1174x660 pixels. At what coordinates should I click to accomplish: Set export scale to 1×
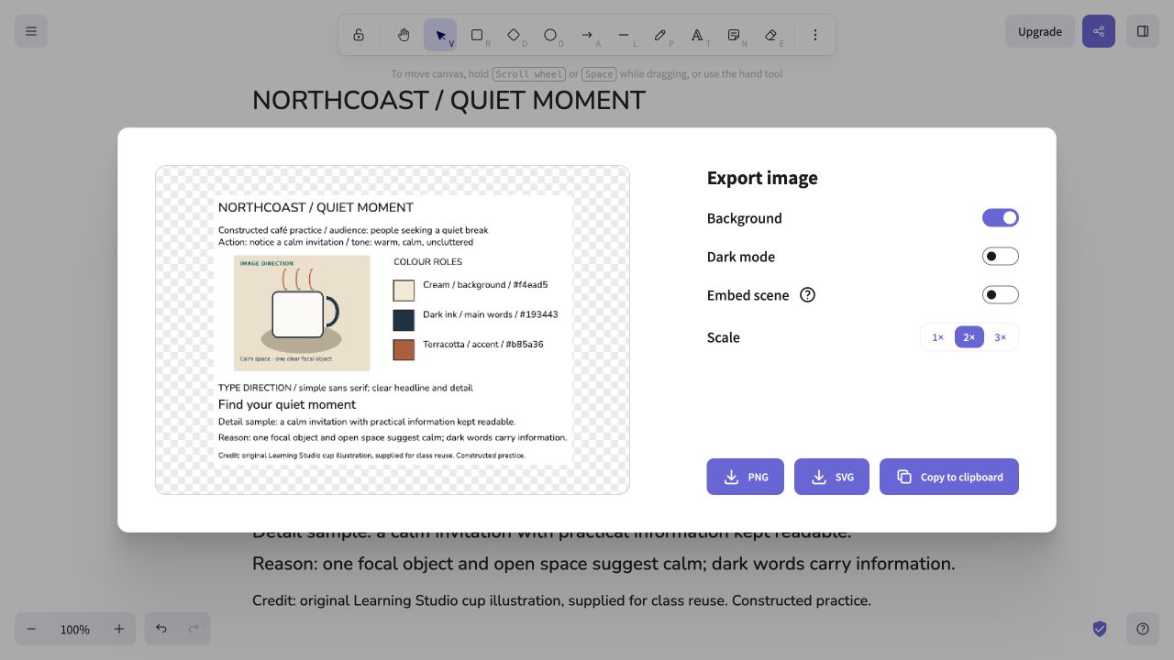pos(938,337)
